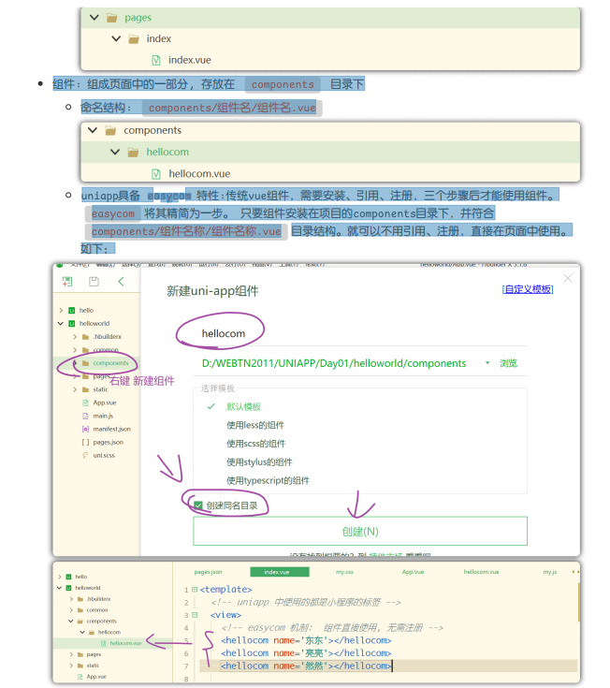Click the main.js file icon in the dialog sidebar

coord(85,416)
